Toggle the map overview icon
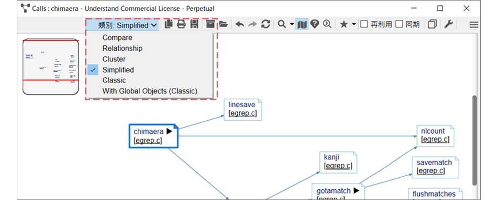Screen dimensions: 497x200 point(302,24)
